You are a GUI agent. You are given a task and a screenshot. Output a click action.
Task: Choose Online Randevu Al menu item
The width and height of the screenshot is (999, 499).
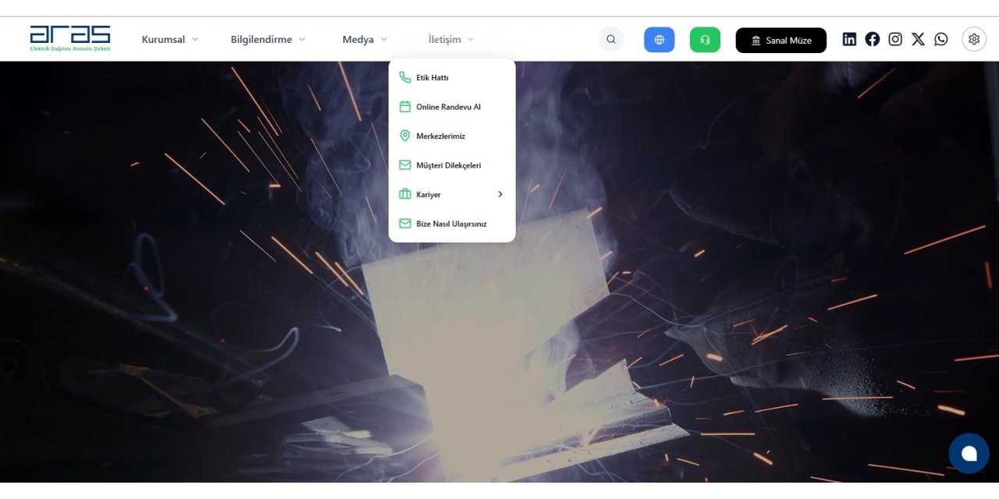[448, 107]
